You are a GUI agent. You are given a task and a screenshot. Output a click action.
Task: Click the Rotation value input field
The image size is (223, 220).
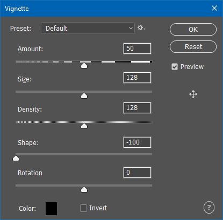pos(137,173)
